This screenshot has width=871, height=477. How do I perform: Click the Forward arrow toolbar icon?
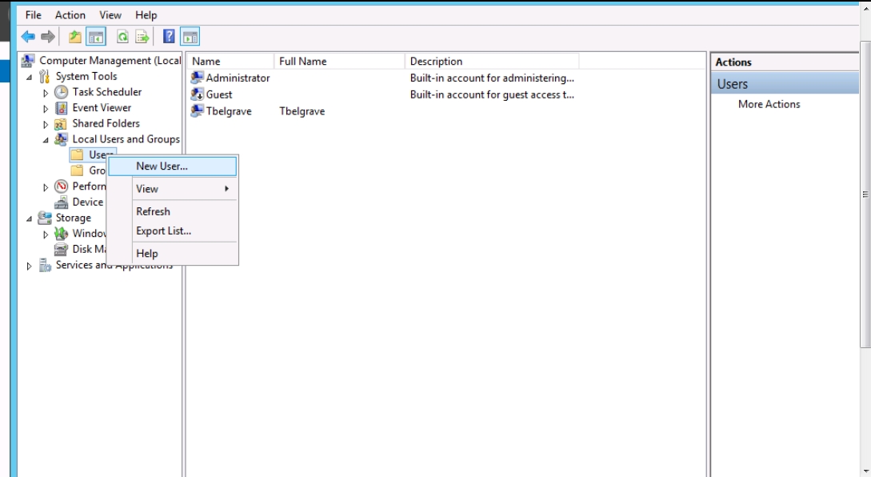pos(48,38)
